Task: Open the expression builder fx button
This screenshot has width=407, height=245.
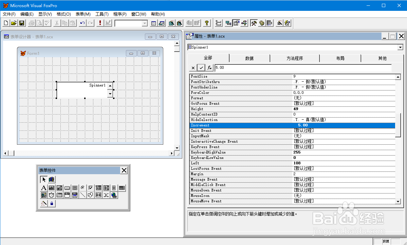Action: point(209,67)
